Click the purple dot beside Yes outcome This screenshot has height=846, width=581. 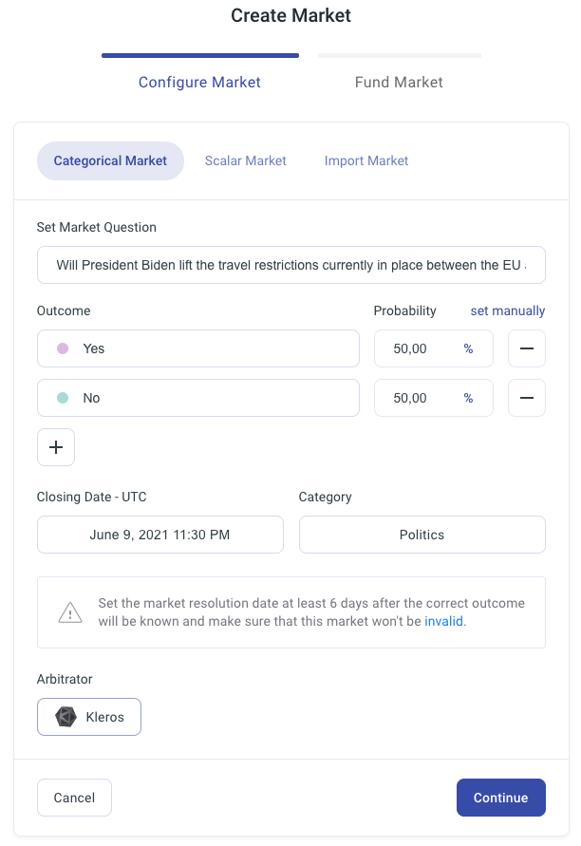point(63,348)
